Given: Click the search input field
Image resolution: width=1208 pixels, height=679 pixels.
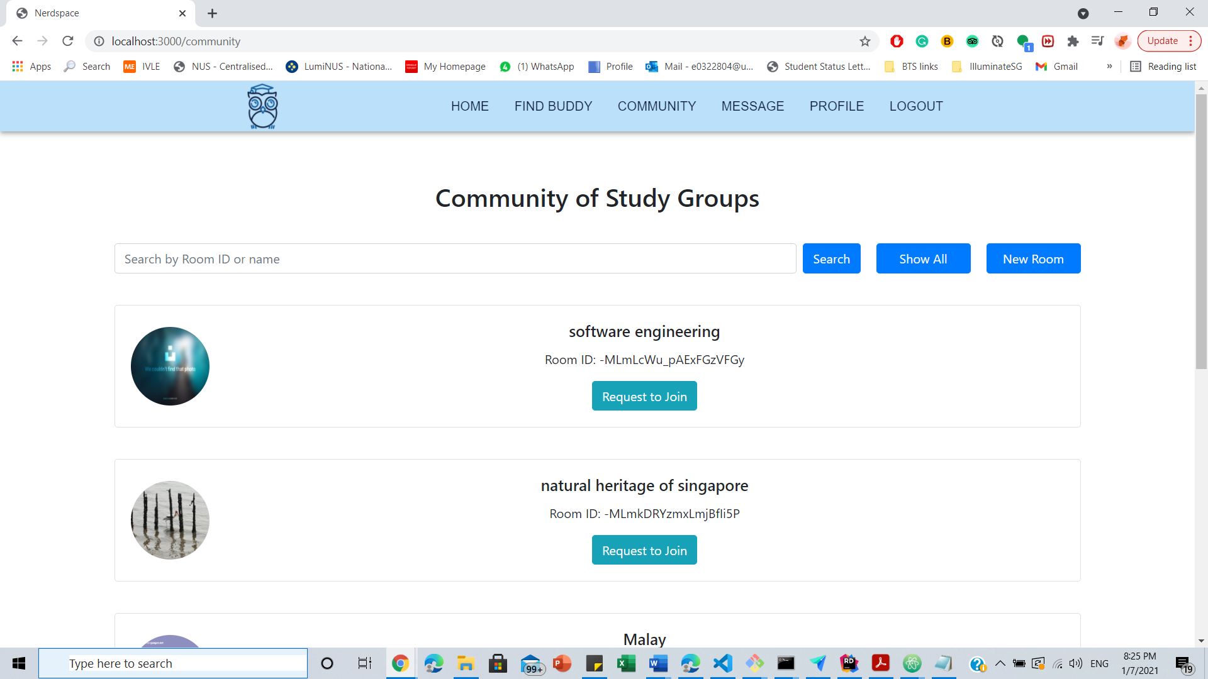Looking at the screenshot, I should (x=456, y=258).
